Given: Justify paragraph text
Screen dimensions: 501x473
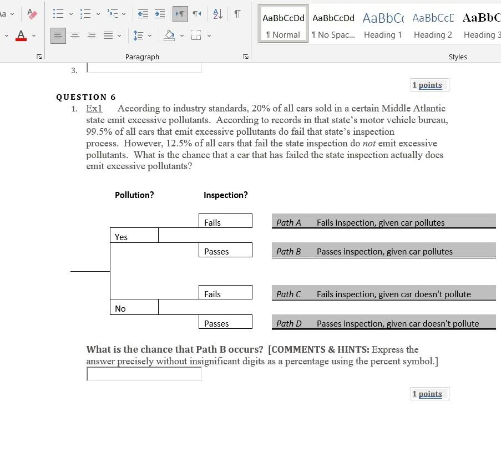Looking at the screenshot, I should click(108, 35).
